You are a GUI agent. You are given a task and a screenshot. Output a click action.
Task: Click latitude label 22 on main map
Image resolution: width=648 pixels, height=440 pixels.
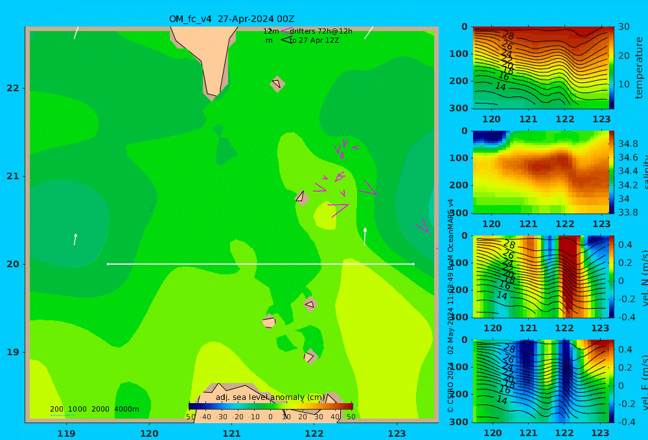13,89
